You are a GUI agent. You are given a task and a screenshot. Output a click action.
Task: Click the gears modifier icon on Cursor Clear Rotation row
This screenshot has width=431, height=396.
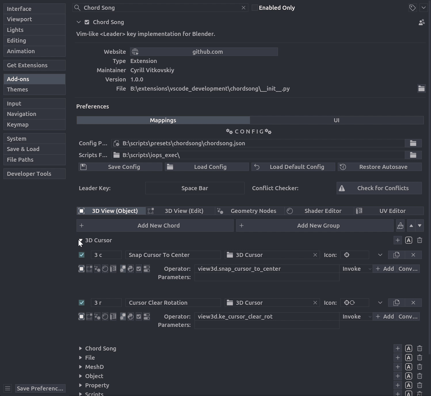pos(123,316)
